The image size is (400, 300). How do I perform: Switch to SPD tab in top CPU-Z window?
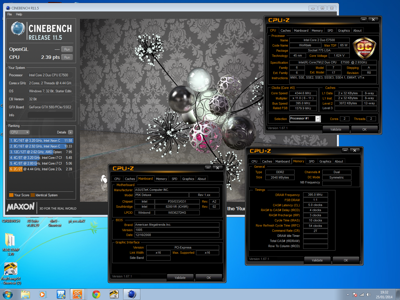330,31
